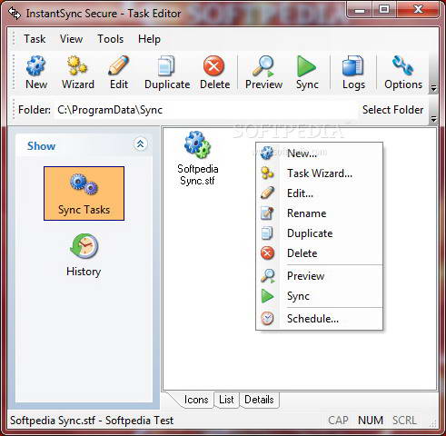446x436 pixels.
Task: Expand the folder bar overflow arrow
Action: coord(433,119)
